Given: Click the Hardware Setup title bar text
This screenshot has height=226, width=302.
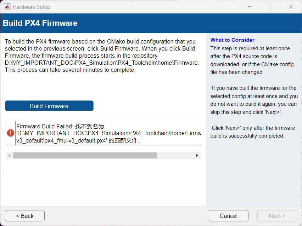Looking at the screenshot, I should (x=32, y=7).
